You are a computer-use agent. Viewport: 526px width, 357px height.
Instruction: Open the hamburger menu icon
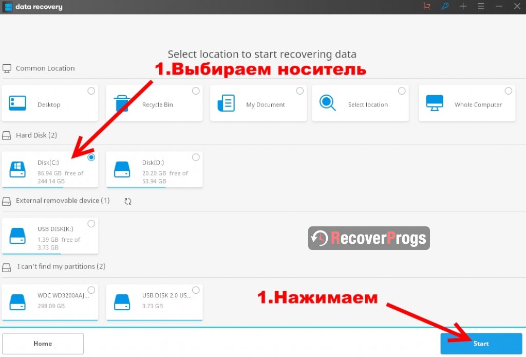[x=481, y=6]
